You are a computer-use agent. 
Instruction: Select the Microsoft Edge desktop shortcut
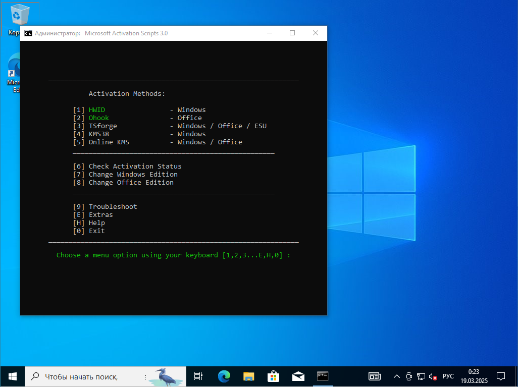pos(13,73)
